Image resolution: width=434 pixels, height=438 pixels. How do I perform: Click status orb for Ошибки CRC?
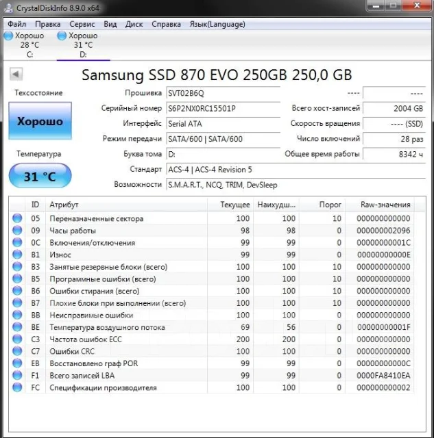[17, 351]
